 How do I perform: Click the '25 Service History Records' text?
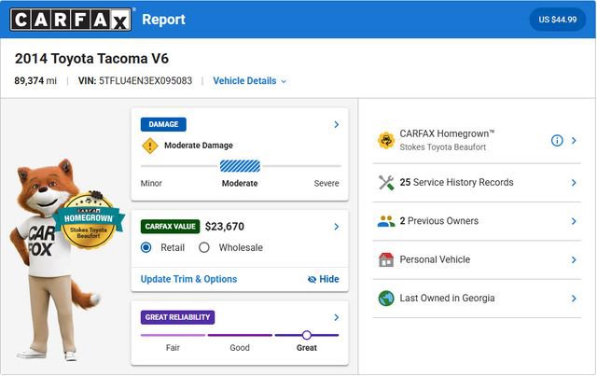point(456,183)
